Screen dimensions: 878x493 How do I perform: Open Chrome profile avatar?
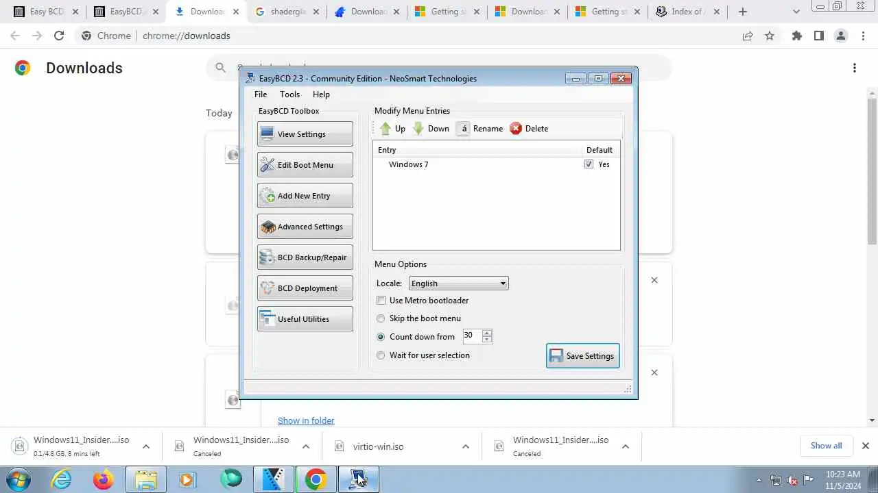(x=841, y=36)
